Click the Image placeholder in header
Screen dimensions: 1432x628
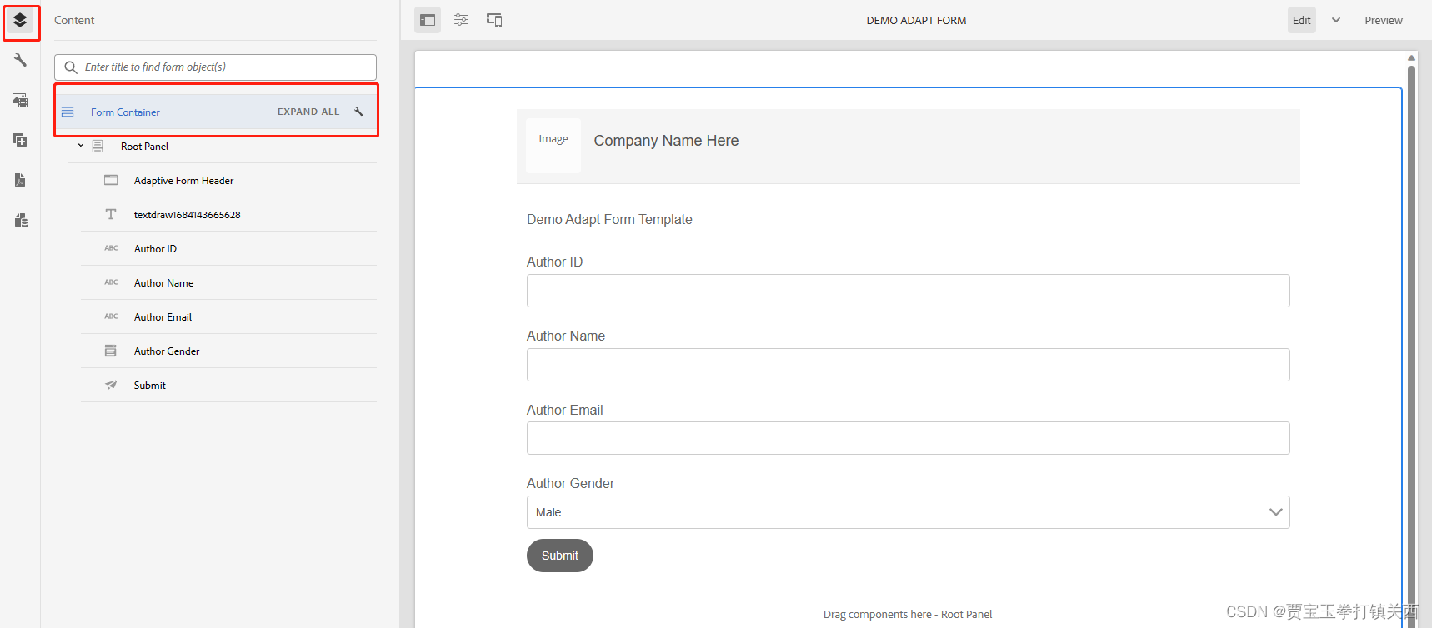click(x=553, y=146)
